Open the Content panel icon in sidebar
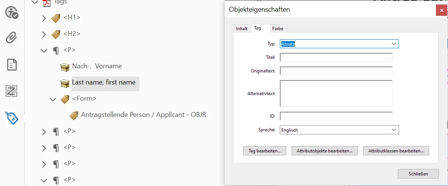448x186 pixels. (x=12, y=65)
